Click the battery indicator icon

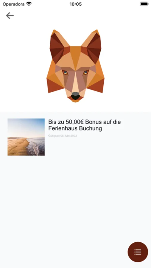144,4
